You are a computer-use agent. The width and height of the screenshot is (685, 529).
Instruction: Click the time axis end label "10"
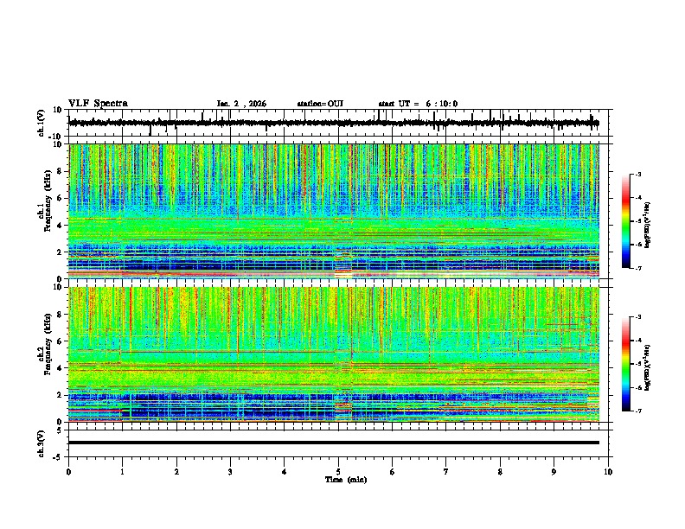click(608, 472)
